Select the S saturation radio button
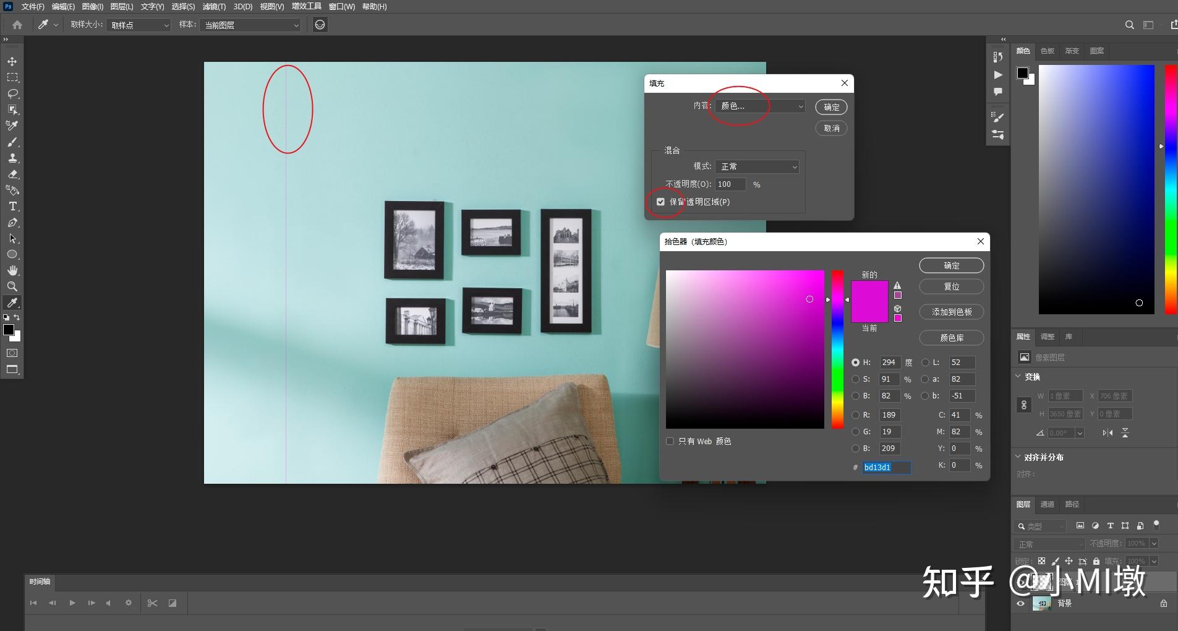The image size is (1178, 631). [x=856, y=379]
